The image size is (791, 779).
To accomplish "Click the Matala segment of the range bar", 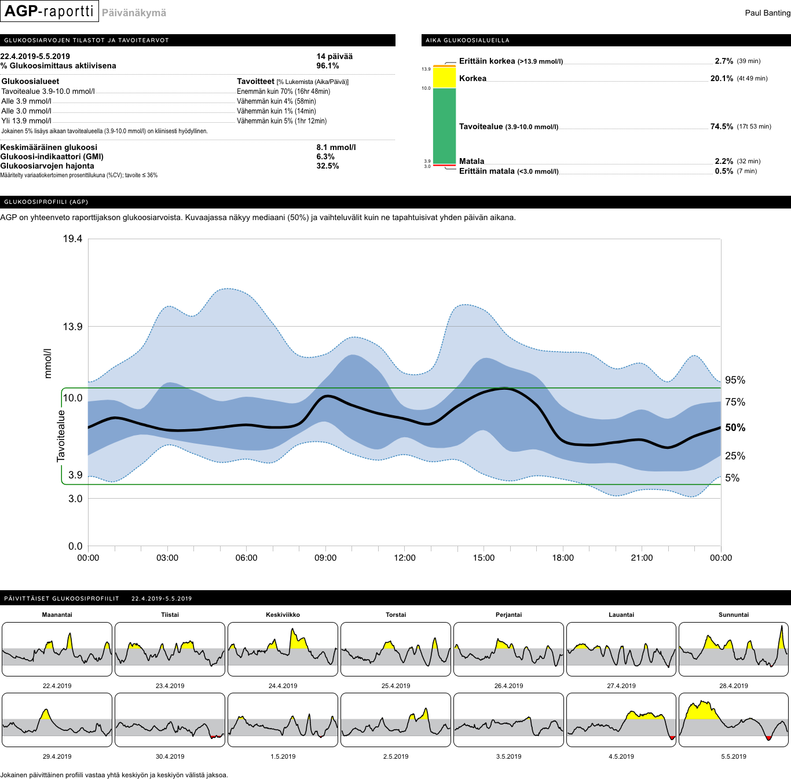I will (x=443, y=162).
